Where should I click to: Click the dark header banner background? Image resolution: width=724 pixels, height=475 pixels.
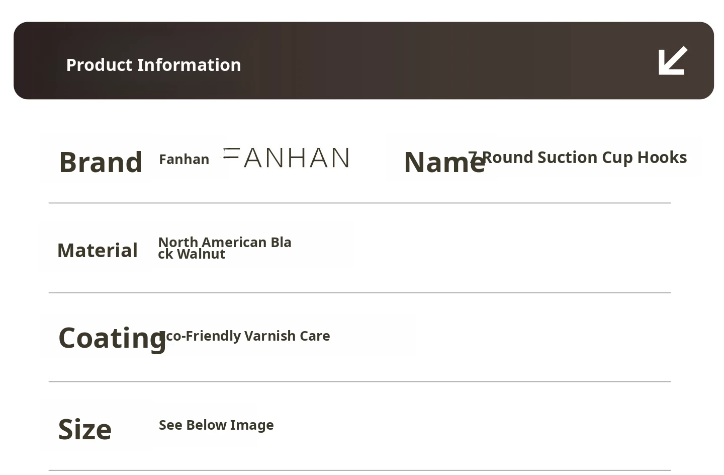click(427, 60)
